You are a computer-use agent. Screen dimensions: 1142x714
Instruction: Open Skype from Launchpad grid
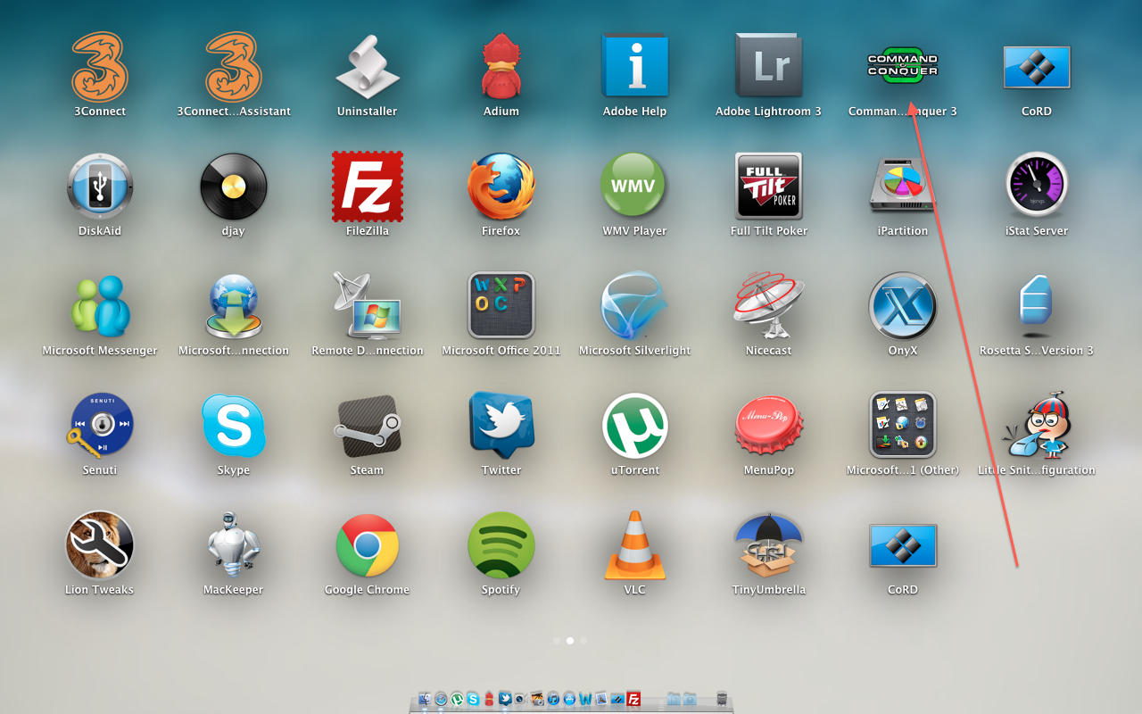coord(233,426)
